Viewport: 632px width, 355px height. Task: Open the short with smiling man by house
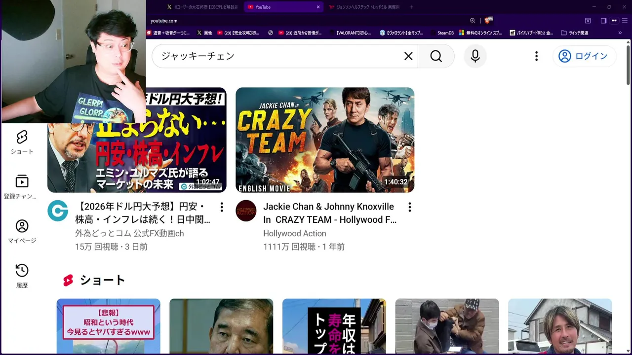pos(560,326)
